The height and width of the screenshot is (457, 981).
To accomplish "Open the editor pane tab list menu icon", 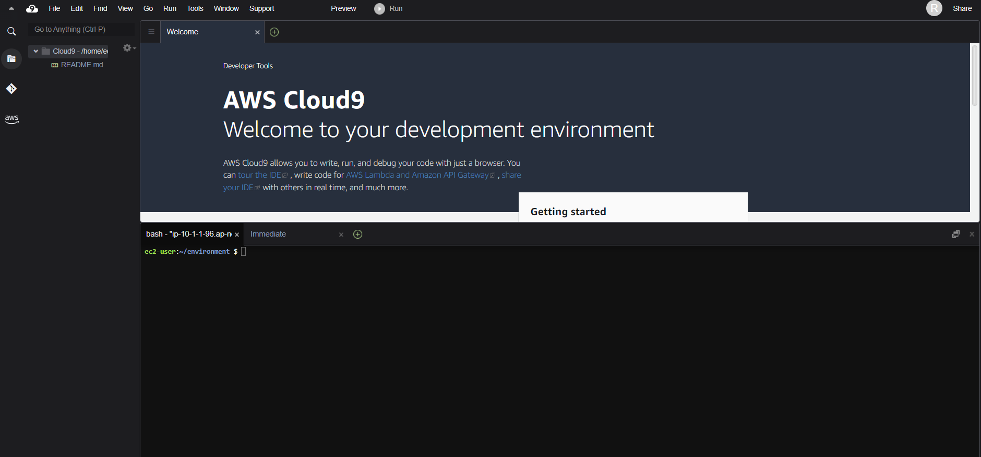I will pyautogui.click(x=151, y=32).
